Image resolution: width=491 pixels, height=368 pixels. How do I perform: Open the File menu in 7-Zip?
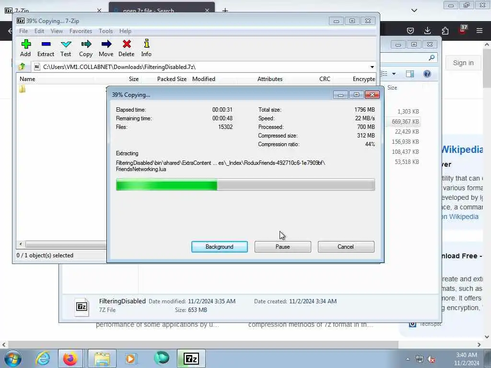(x=23, y=31)
